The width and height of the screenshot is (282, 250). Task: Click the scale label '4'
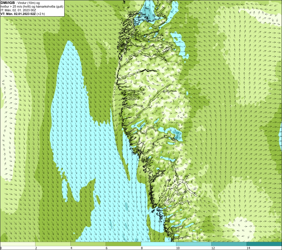(71, 248)
